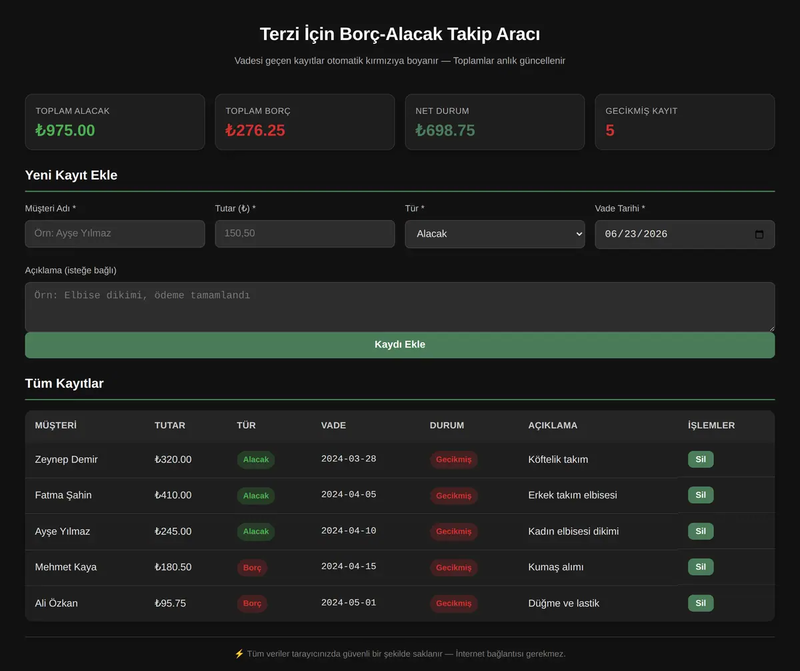Click the Köftelik takım description
Image resolution: width=800 pixels, height=671 pixels.
pyautogui.click(x=558, y=460)
